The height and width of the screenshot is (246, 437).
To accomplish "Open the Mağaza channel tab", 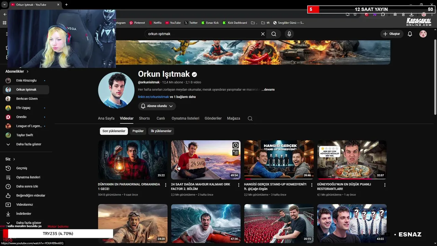I will click(x=234, y=118).
